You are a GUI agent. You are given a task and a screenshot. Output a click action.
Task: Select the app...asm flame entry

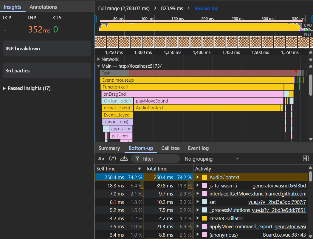121,129
